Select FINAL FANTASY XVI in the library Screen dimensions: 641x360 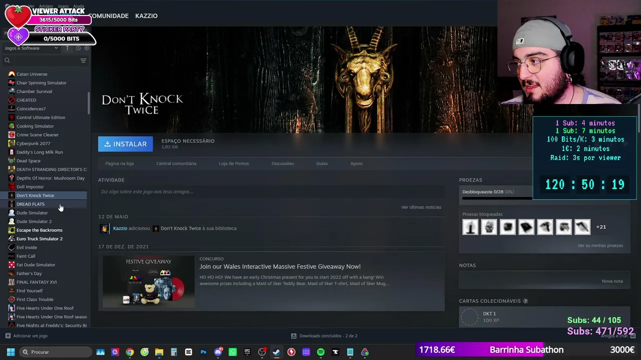pyautogui.click(x=36, y=282)
